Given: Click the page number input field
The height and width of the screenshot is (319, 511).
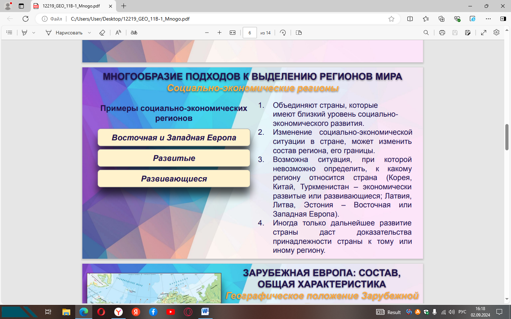Looking at the screenshot, I should pyautogui.click(x=249, y=33).
